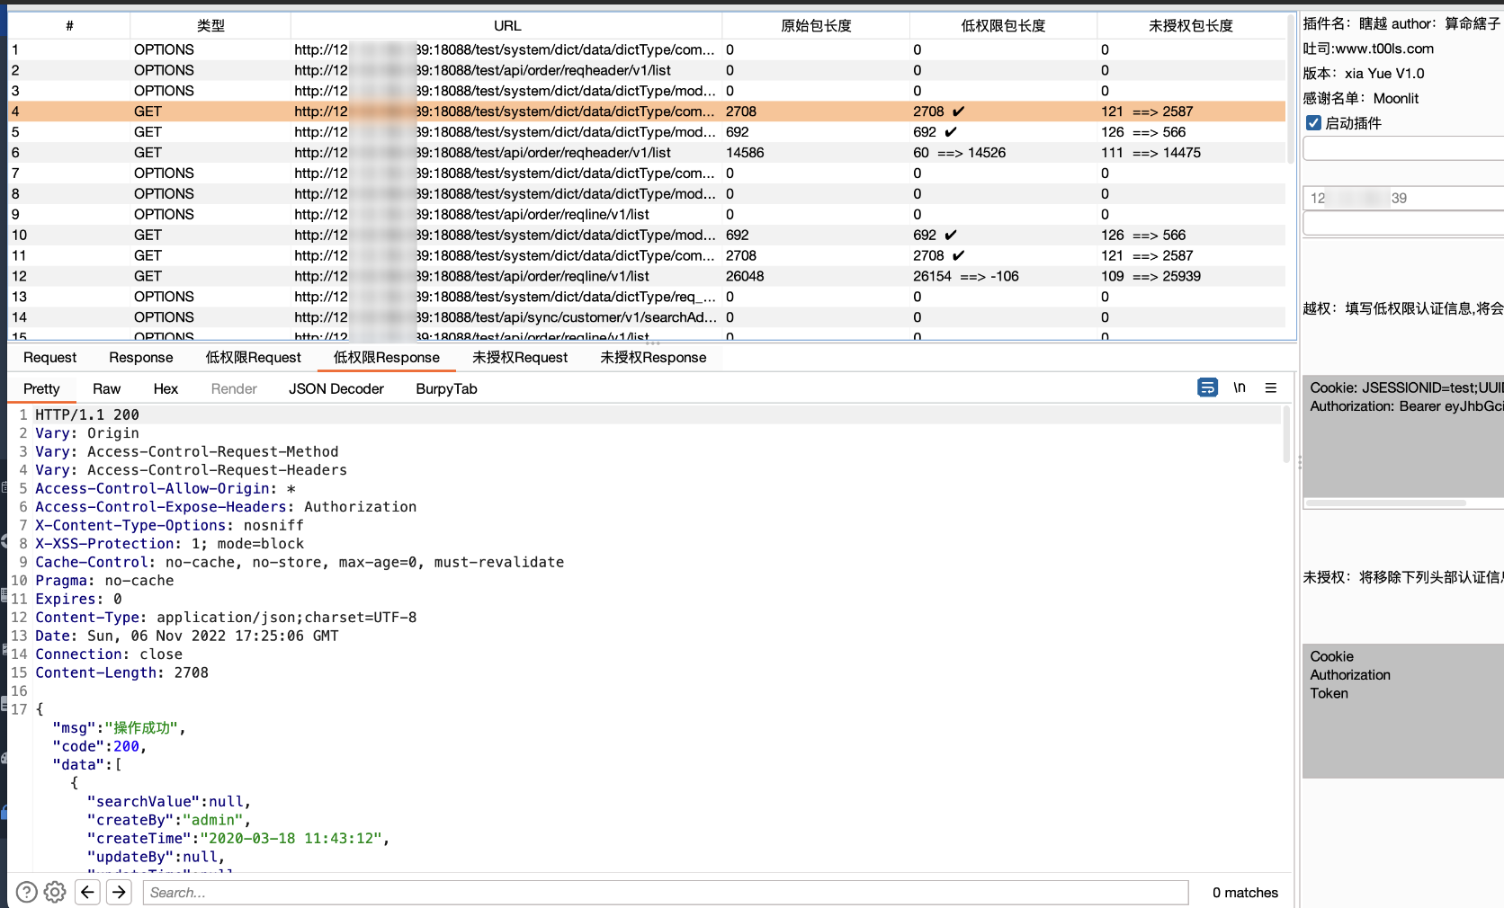Click row 13 OPTIONS dictType/req_ request
The image size is (1504, 908).
(x=647, y=297)
